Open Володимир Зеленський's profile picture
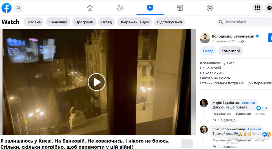Screen dimensions: 272x150 pos(205,38)
